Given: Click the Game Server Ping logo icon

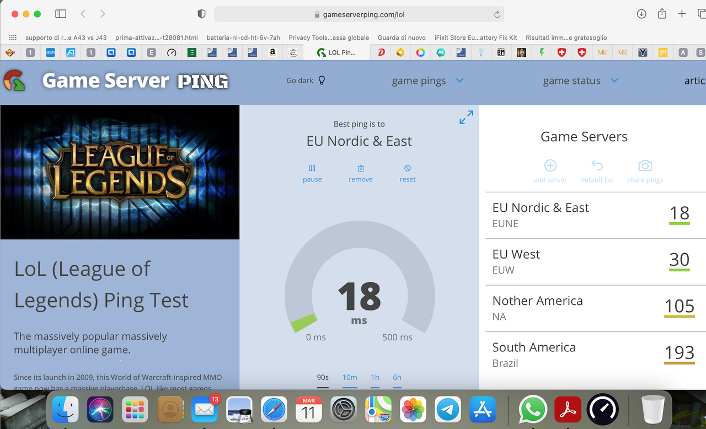Looking at the screenshot, I should pyautogui.click(x=14, y=81).
